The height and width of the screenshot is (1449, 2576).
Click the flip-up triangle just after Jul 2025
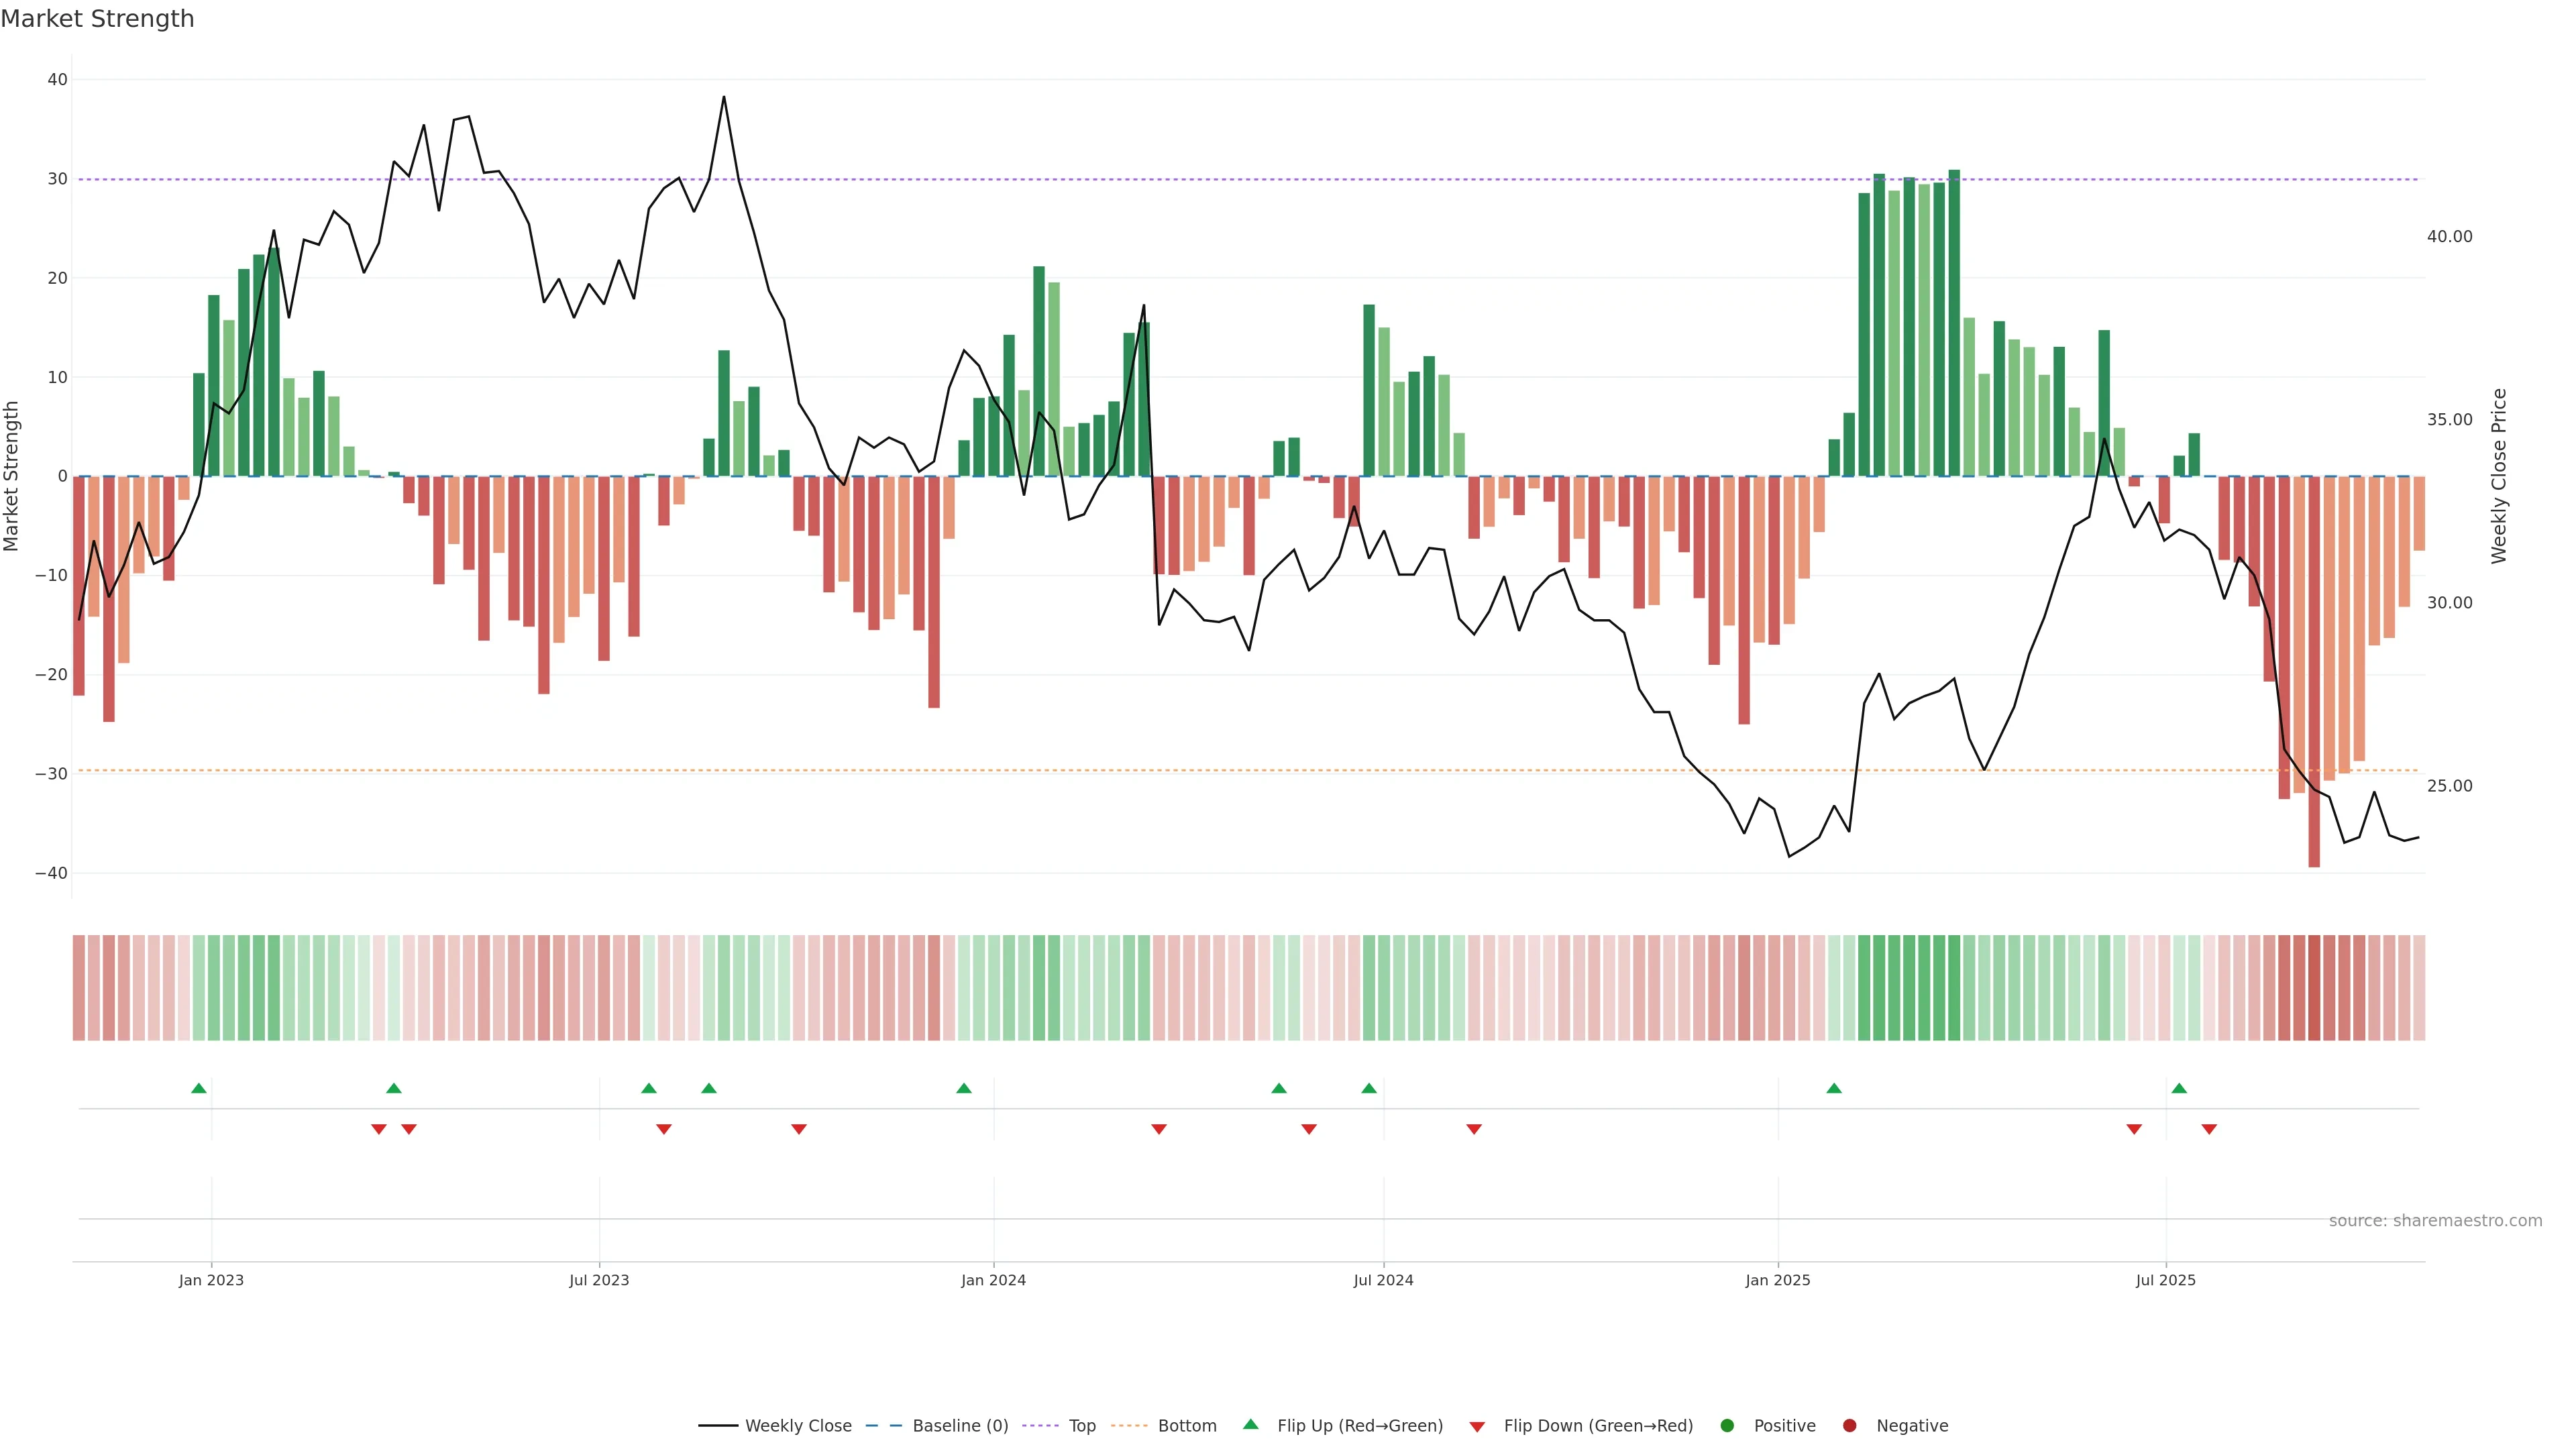point(2179,1088)
